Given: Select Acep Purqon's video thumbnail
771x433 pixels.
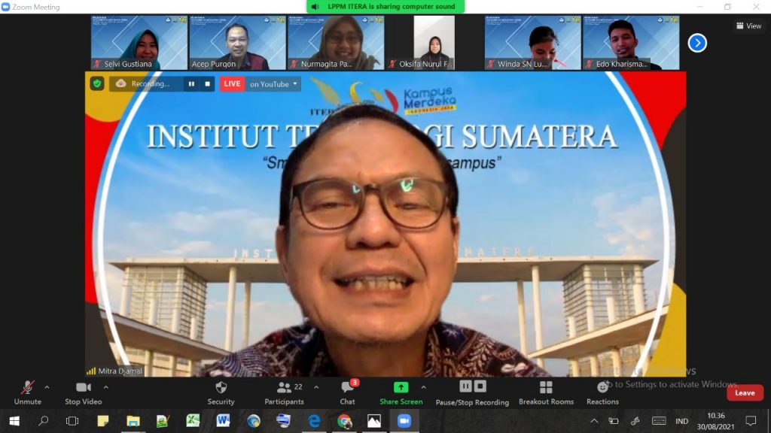Looking at the screenshot, I should tap(237, 43).
